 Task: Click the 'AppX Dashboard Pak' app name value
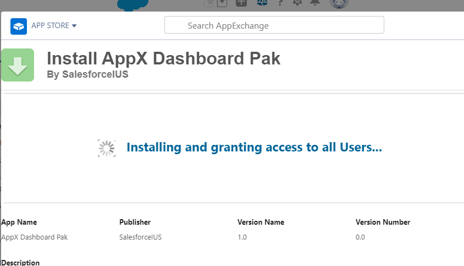coord(34,237)
